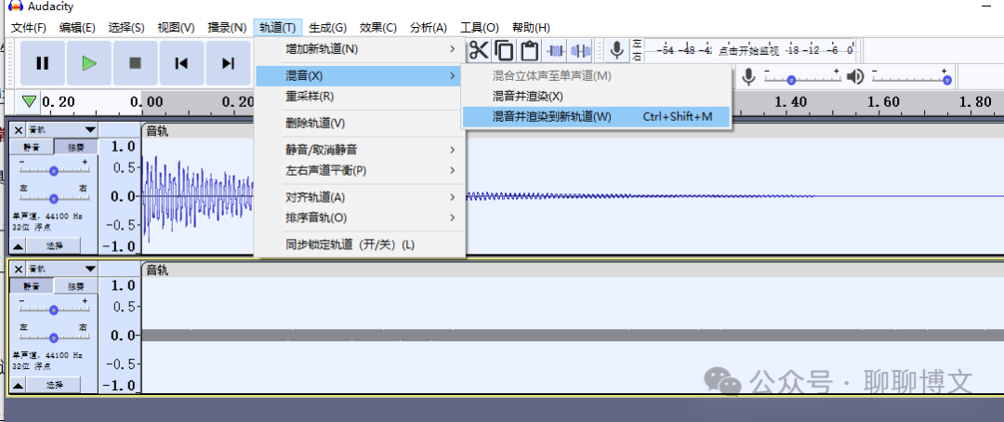Click the first track's vertical amplitude scale

[x=120, y=196]
